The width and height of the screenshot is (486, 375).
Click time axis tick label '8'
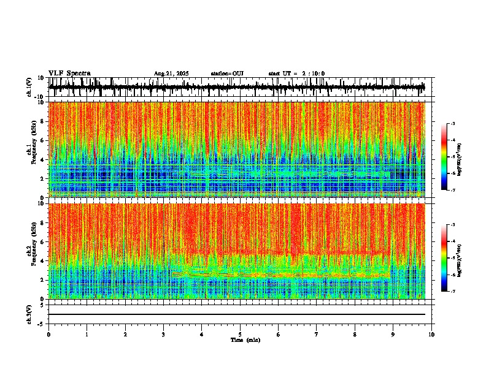(355, 335)
